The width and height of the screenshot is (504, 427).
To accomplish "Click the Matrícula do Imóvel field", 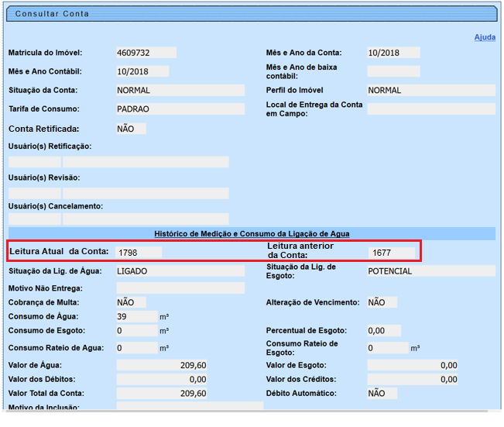I will coord(146,53).
